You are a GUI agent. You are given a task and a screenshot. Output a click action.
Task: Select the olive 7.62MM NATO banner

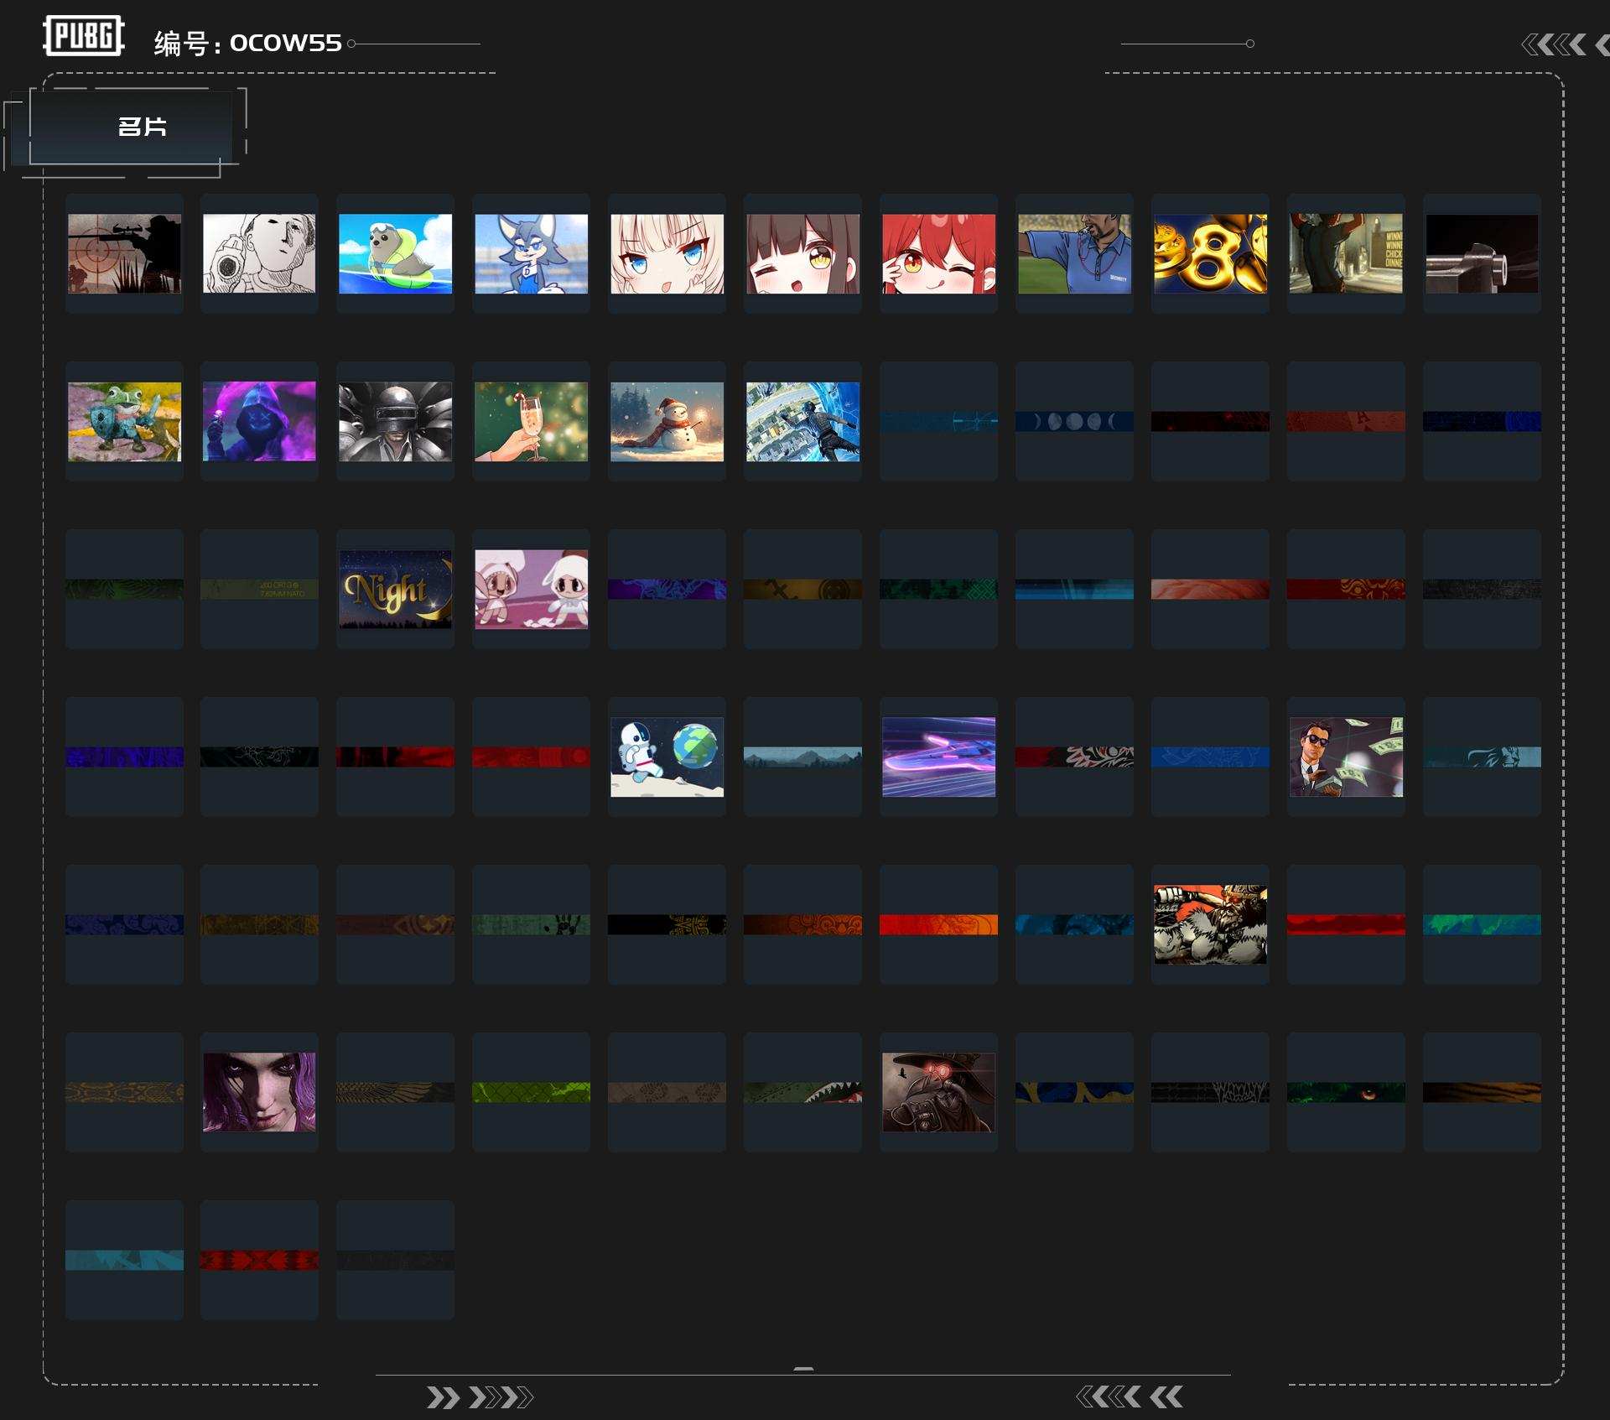(x=259, y=589)
